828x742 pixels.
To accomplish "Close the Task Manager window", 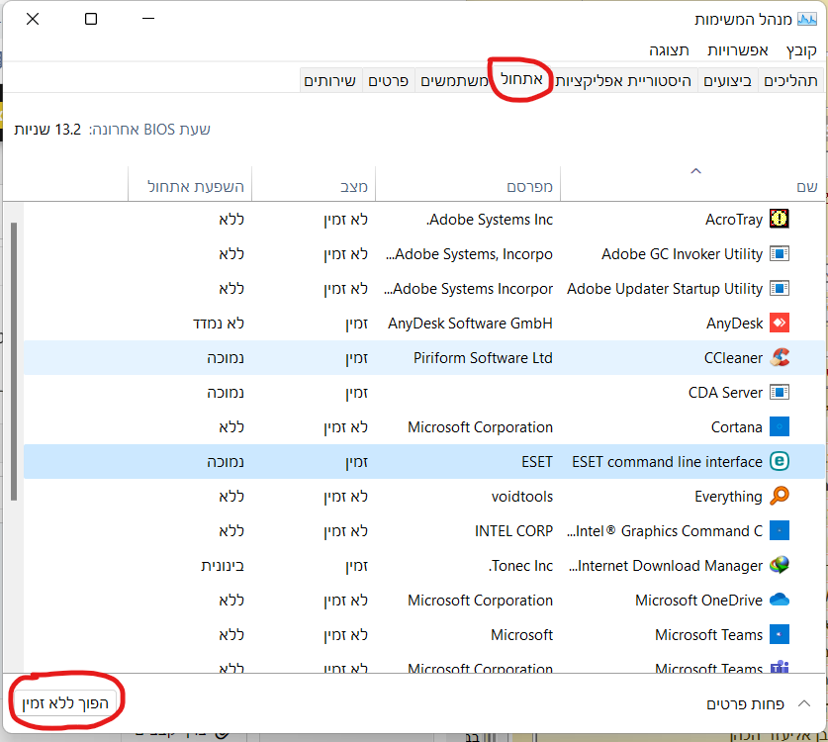I will [33, 19].
